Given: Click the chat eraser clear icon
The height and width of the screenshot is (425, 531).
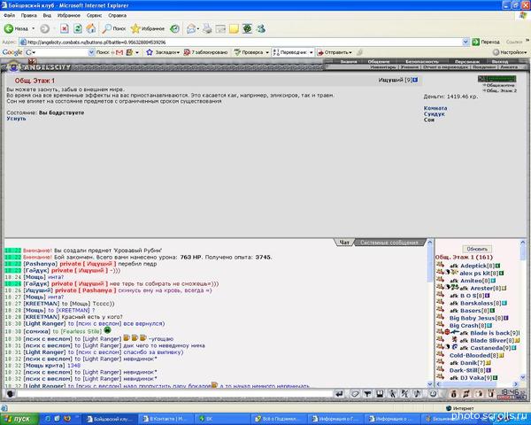Looking at the screenshot, I should (355, 393).
